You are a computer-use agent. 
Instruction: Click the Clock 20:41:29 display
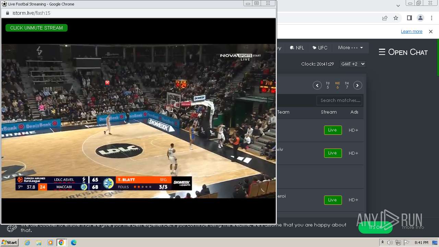(318, 64)
